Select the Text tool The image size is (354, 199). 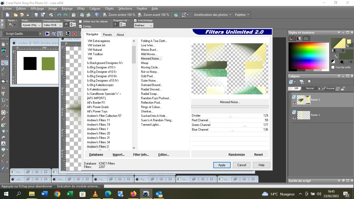coord(3,144)
